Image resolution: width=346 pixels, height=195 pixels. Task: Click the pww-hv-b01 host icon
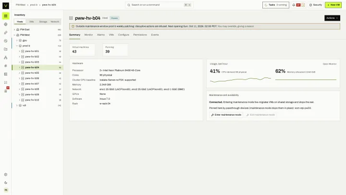[x=23, y=51]
